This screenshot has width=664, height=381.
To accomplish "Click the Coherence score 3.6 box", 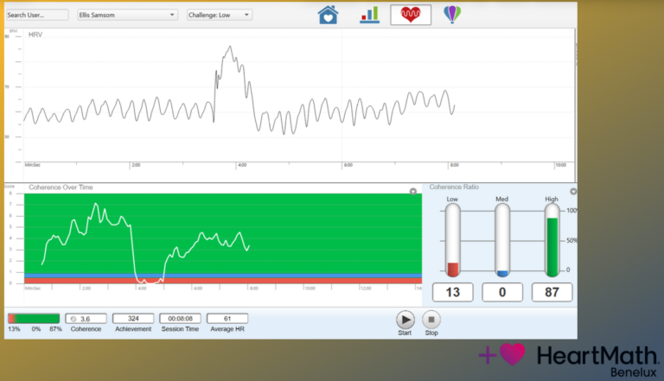I will 86,319.
